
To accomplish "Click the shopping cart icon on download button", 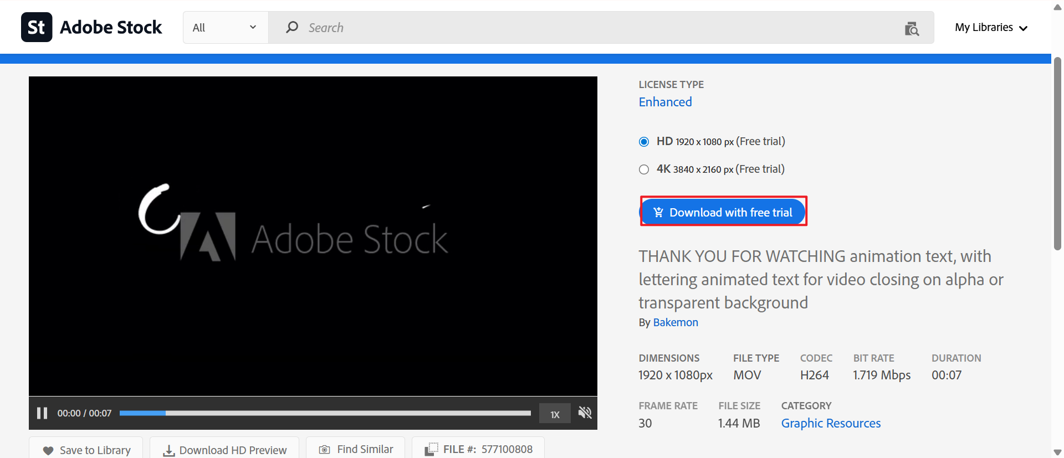I will coord(658,212).
